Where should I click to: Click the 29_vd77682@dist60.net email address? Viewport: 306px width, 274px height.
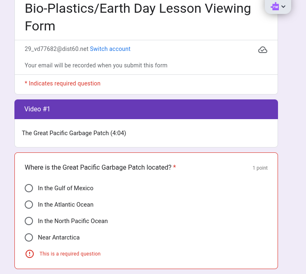(56, 49)
